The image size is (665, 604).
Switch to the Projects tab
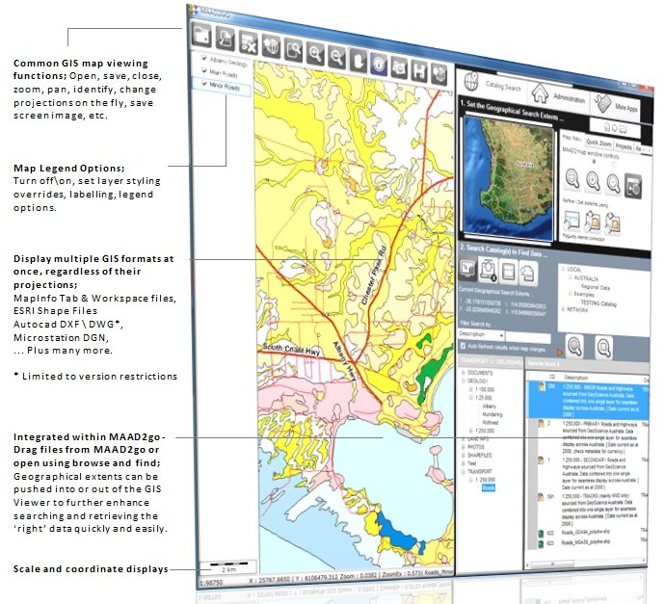623,146
